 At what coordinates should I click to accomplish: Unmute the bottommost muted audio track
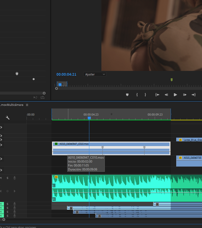2,216
